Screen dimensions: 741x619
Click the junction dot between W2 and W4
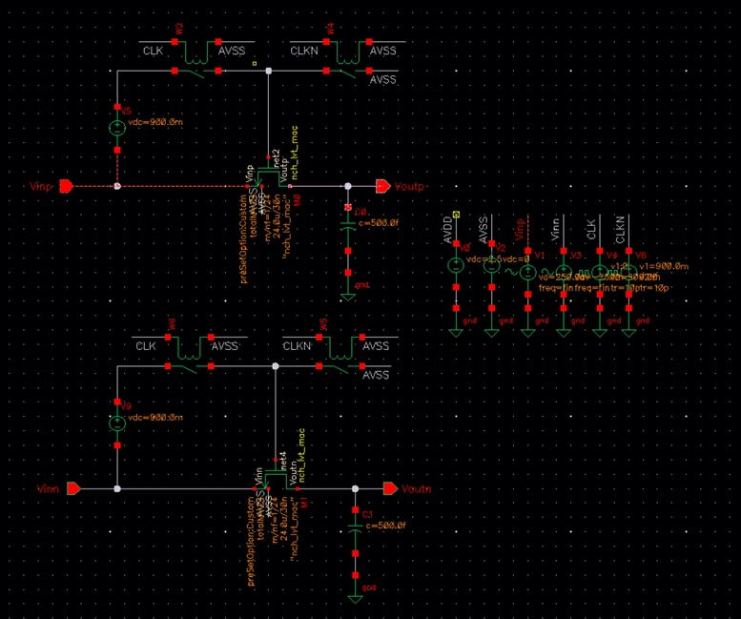tap(268, 71)
